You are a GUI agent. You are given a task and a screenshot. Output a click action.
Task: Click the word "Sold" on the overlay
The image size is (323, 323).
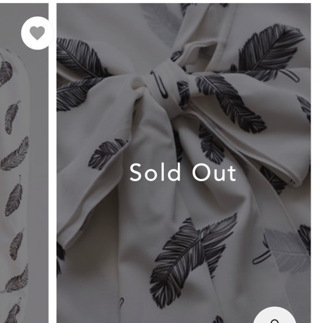point(155,173)
